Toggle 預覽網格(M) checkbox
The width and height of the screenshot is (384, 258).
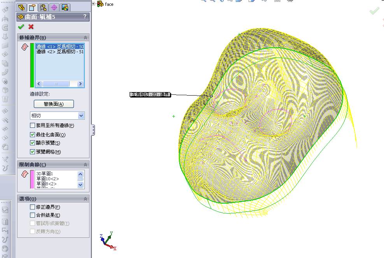pos(32,152)
